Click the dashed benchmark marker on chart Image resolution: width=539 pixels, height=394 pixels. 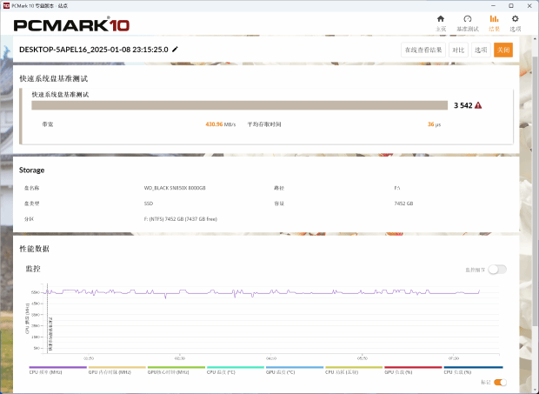click(x=48, y=318)
